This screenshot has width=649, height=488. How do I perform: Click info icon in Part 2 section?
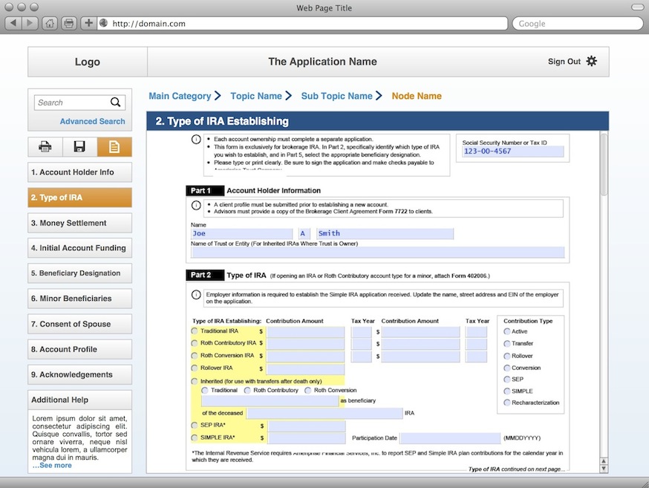[x=196, y=295]
